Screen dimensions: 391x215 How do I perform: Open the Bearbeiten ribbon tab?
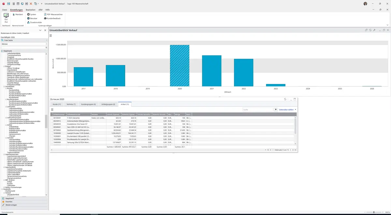(31, 10)
